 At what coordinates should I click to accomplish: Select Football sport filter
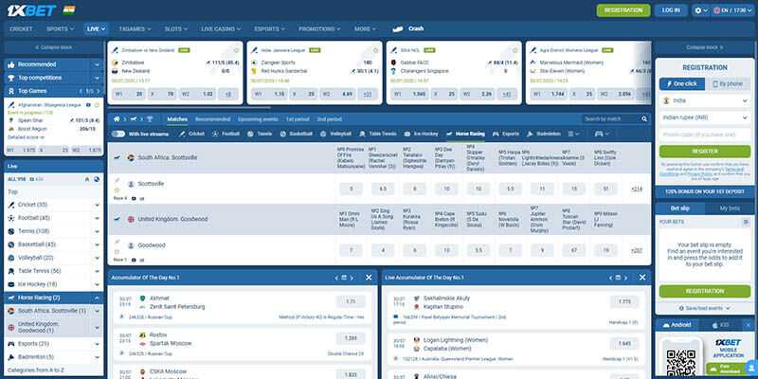(226, 134)
